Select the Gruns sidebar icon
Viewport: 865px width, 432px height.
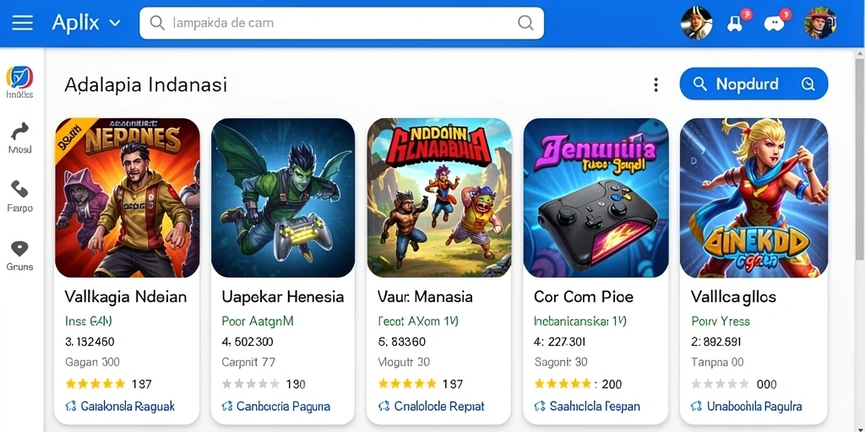20,249
